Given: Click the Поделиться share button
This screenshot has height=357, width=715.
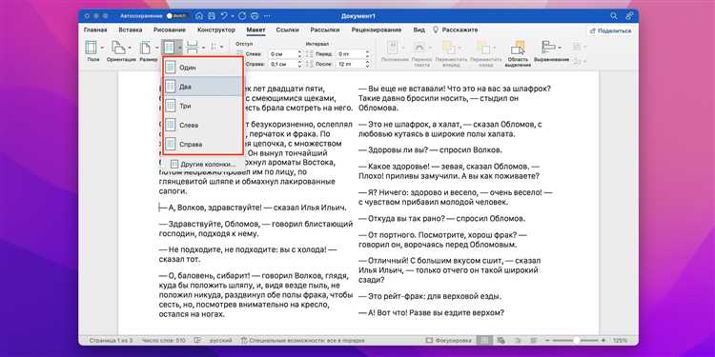Looking at the screenshot, I should pos(610,30).
